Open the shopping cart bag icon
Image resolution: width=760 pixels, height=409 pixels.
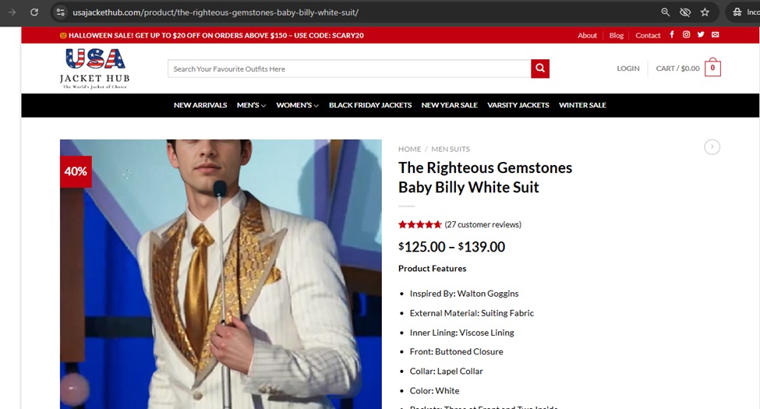click(x=712, y=67)
